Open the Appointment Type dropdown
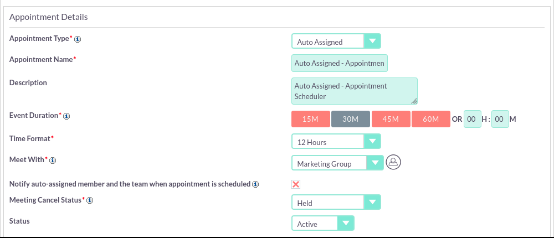This screenshot has width=554, height=238. pyautogui.click(x=336, y=41)
